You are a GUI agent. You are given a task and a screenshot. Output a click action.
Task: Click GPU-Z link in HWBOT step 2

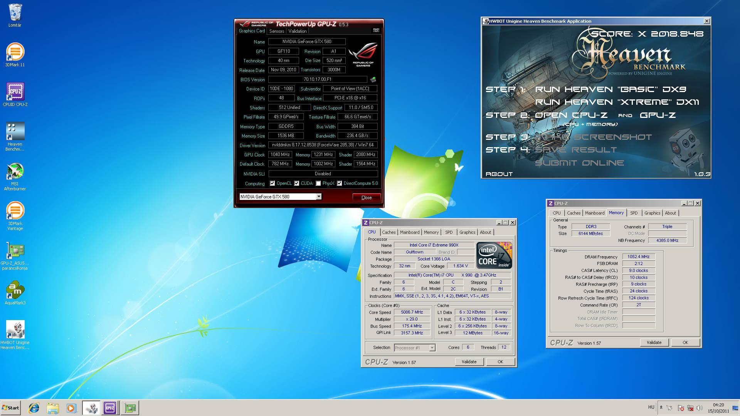tap(658, 115)
